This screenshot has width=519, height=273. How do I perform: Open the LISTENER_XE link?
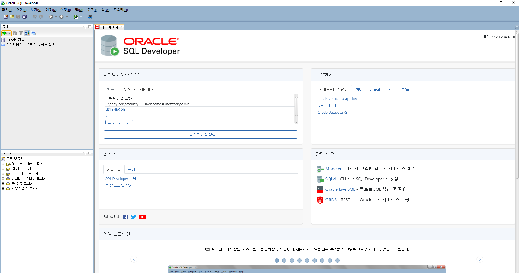[x=115, y=110]
